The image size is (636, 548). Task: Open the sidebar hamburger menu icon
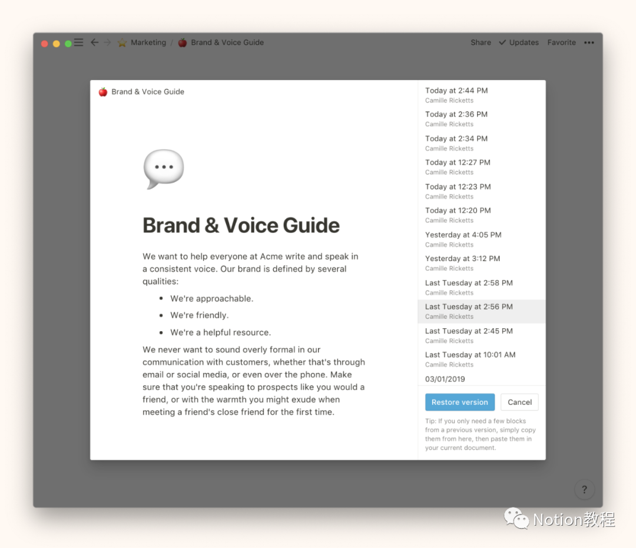click(x=78, y=42)
